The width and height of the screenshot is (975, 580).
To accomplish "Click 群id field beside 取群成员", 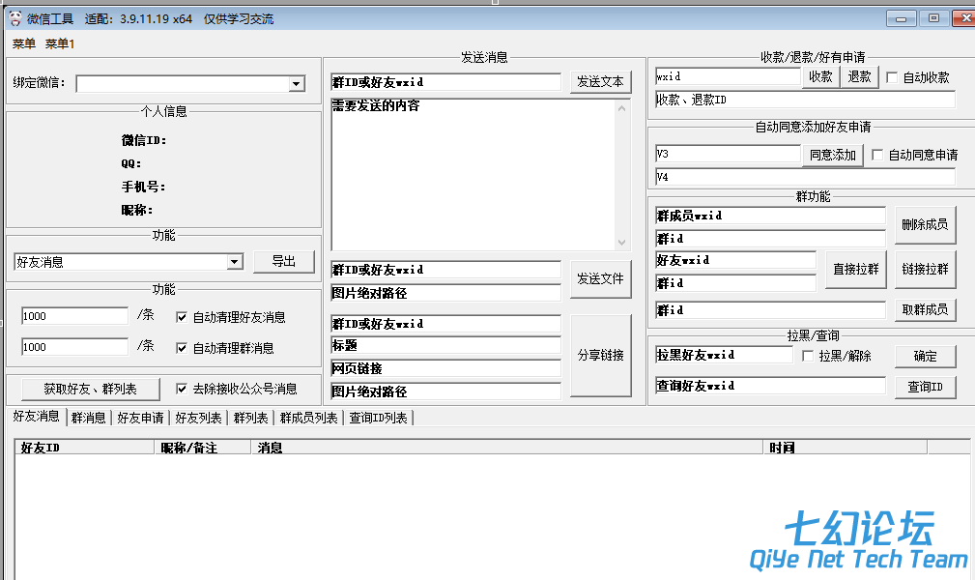I will pyautogui.click(x=770, y=310).
